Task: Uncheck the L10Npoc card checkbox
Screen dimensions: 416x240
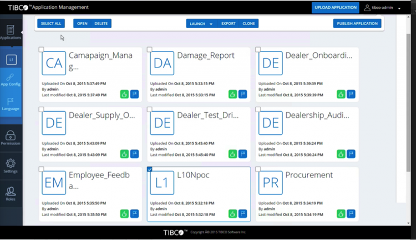Action: [150, 169]
